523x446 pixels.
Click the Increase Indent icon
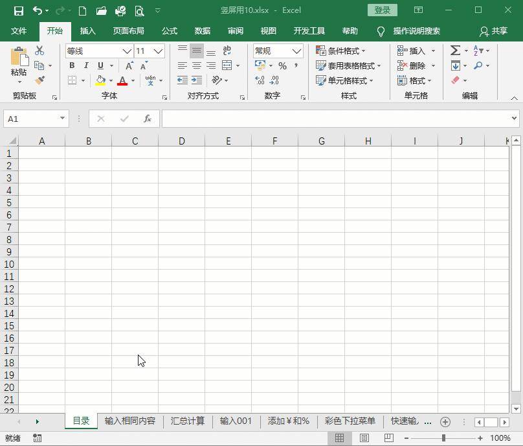pos(197,80)
